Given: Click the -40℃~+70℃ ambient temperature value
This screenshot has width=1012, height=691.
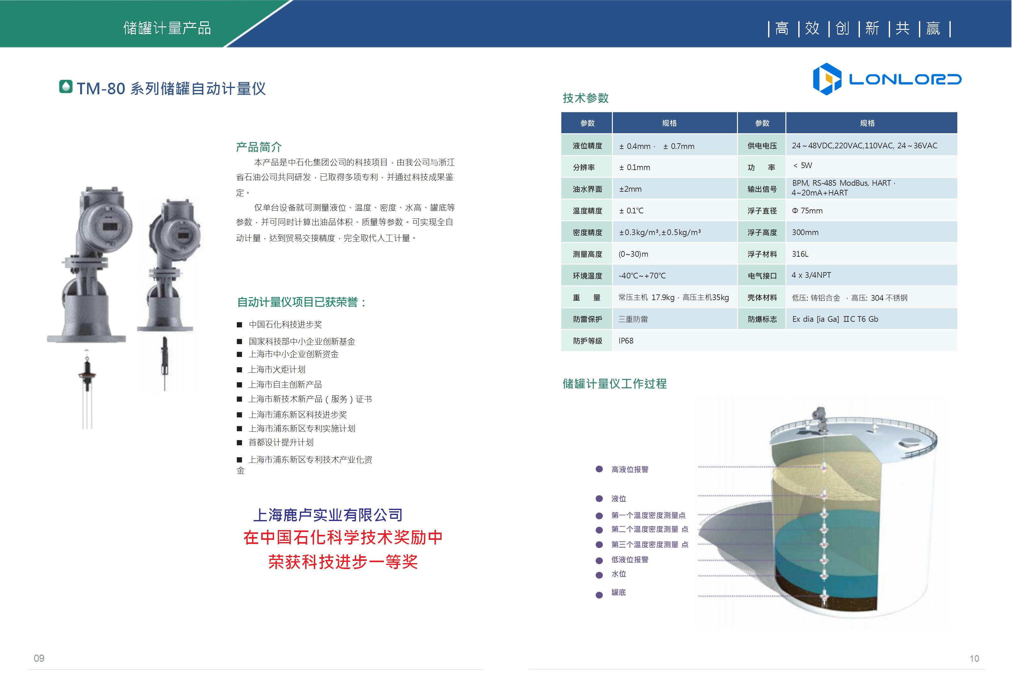Looking at the screenshot, I should click(642, 276).
